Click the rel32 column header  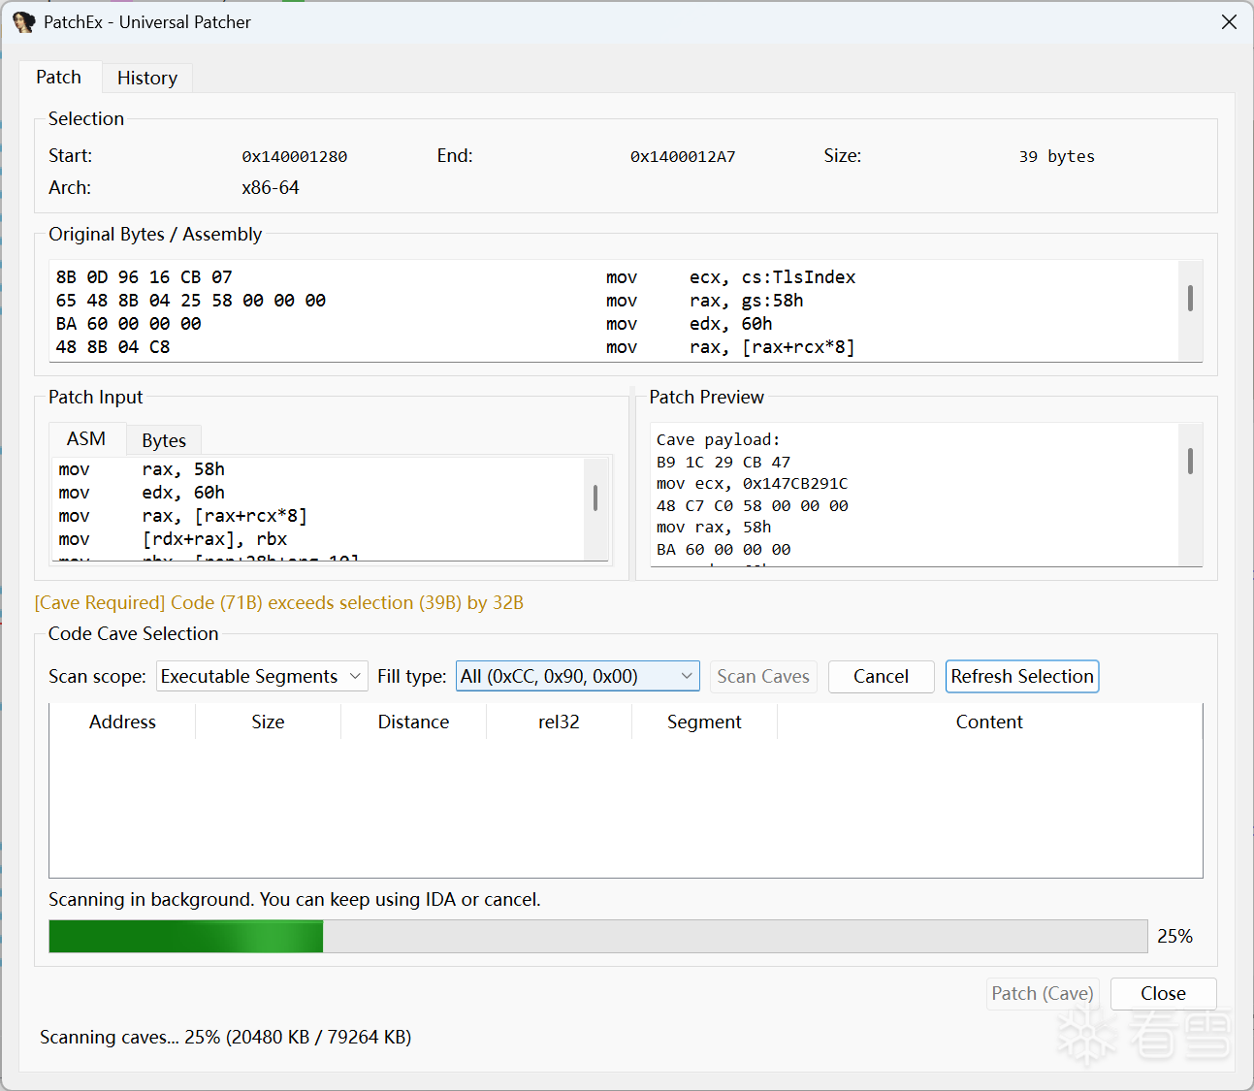pyautogui.click(x=559, y=722)
